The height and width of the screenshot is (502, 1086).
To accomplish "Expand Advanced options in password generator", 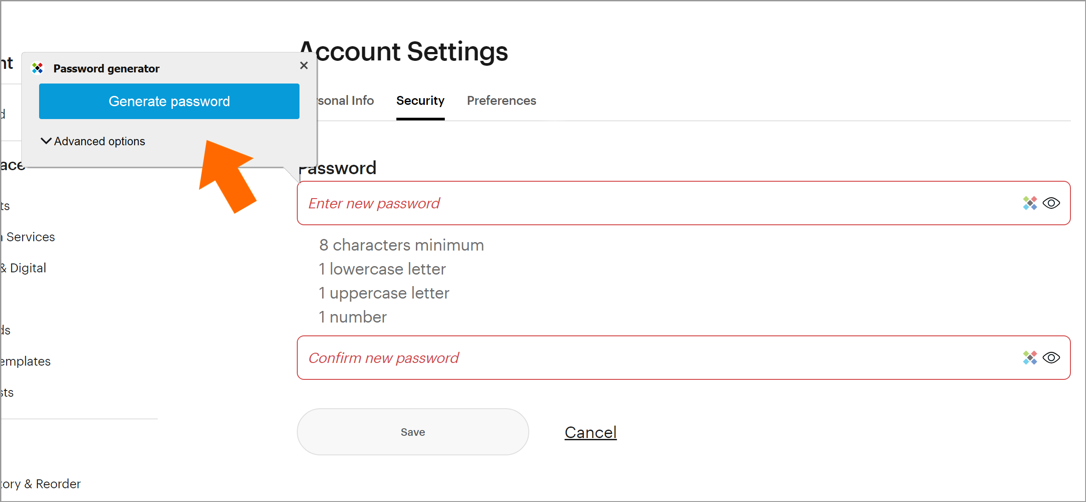I will pos(93,141).
